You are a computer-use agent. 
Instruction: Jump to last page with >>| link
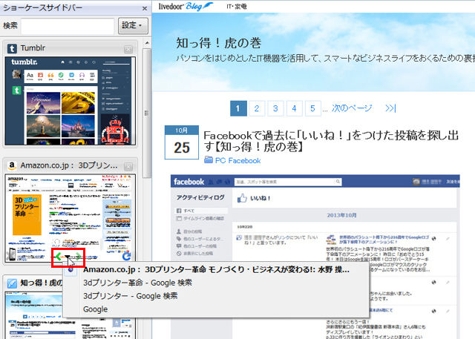[391, 108]
